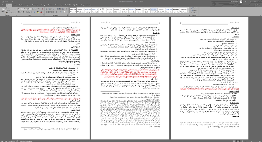
Task: Open the Select dropdown
Action: coord(194,13)
